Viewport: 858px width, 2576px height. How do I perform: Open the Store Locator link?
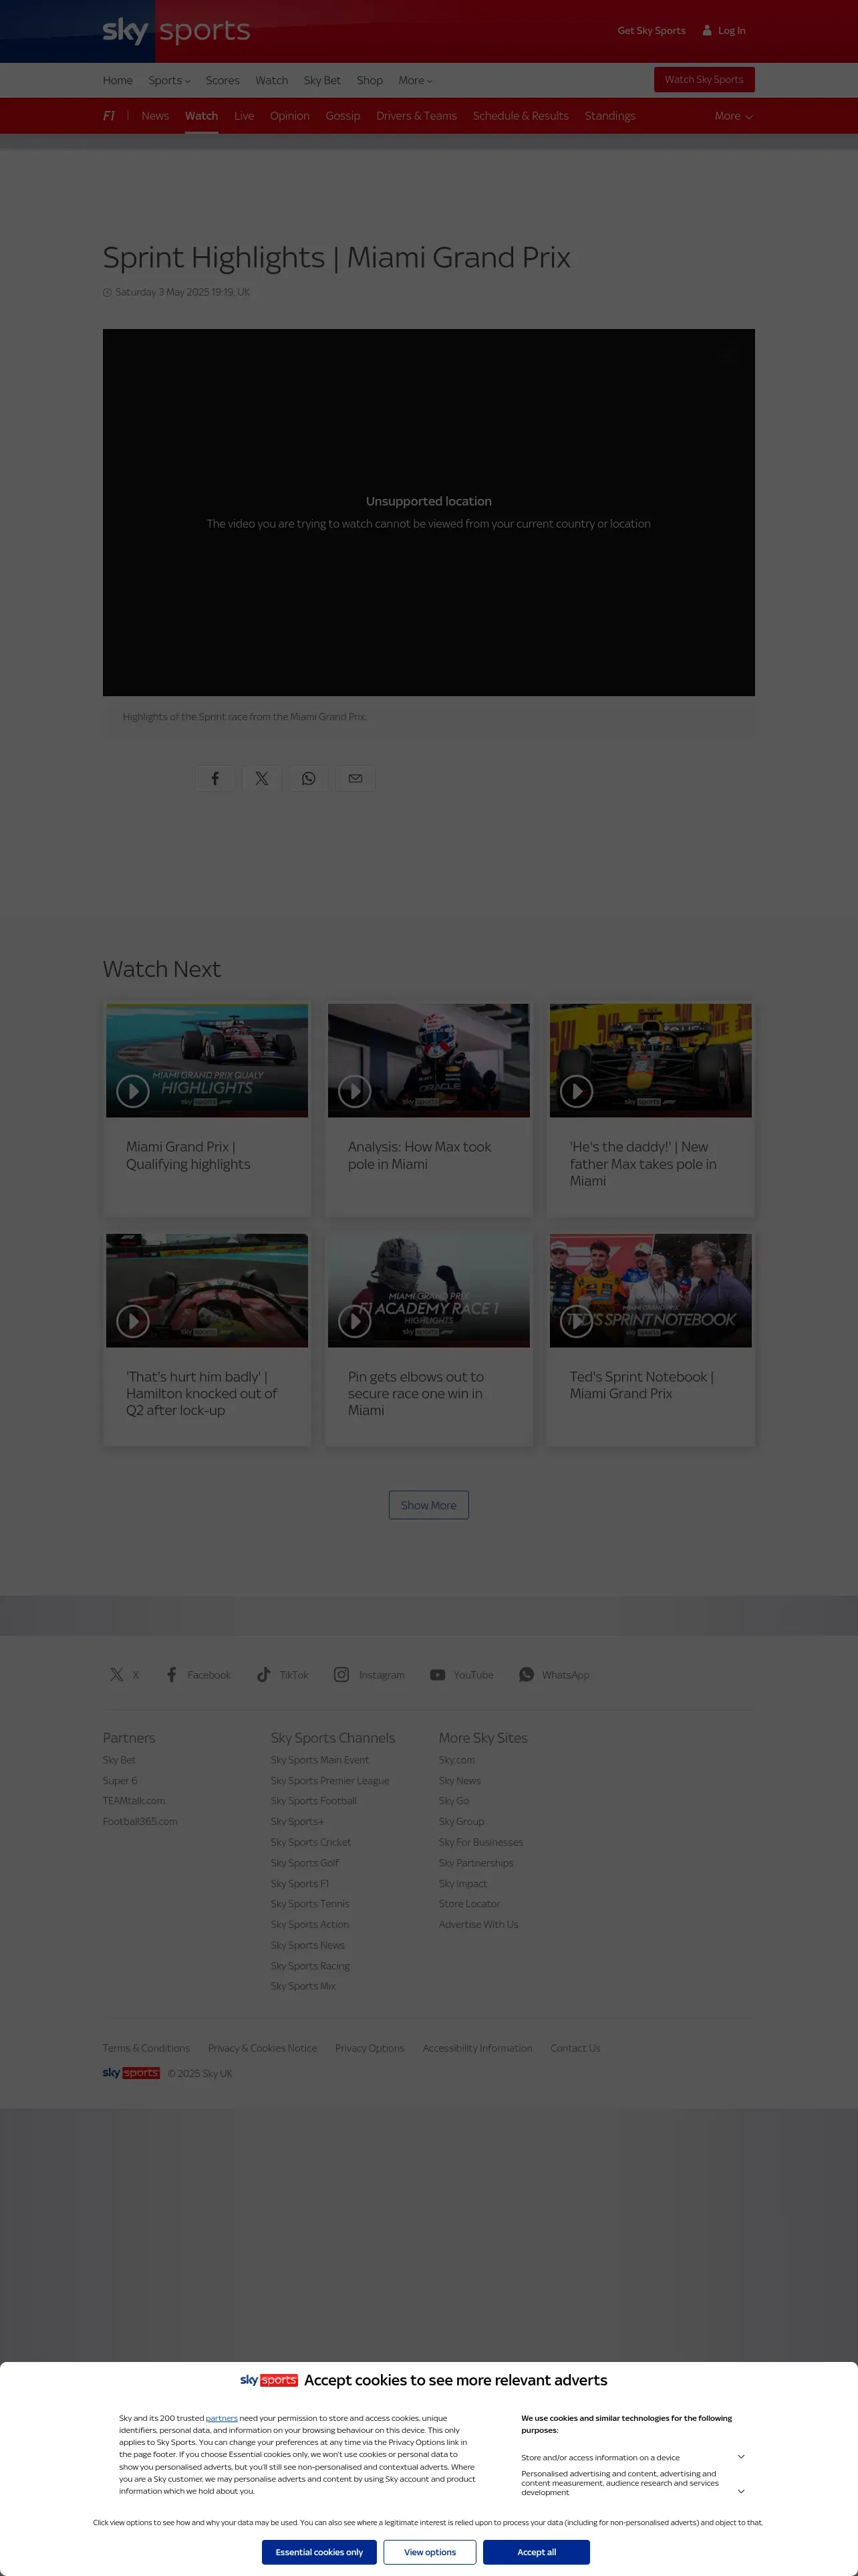(470, 1904)
